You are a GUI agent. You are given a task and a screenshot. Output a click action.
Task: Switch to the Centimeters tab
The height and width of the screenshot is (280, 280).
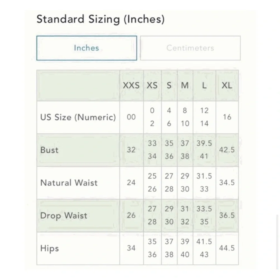190,48
